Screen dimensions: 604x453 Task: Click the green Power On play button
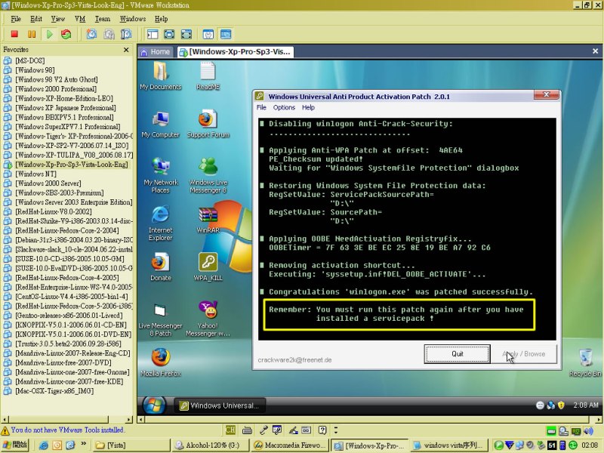pos(49,34)
